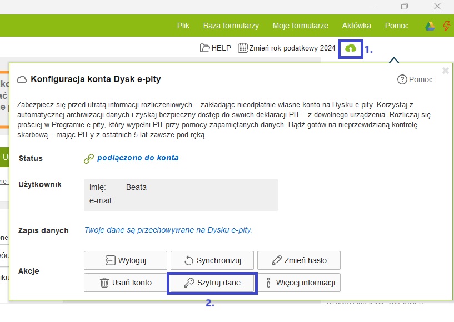Open the Google Drive icon in top bar
This screenshot has height=322, width=454.
[430, 26]
